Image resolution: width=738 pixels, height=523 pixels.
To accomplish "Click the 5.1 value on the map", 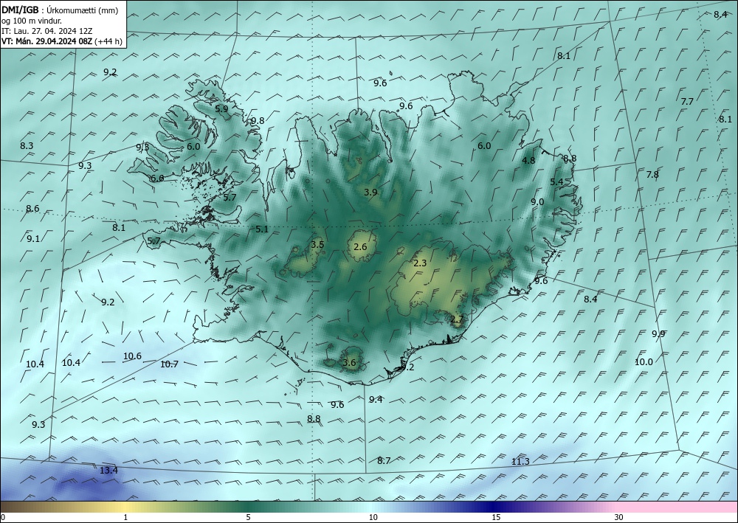I will 262,229.
